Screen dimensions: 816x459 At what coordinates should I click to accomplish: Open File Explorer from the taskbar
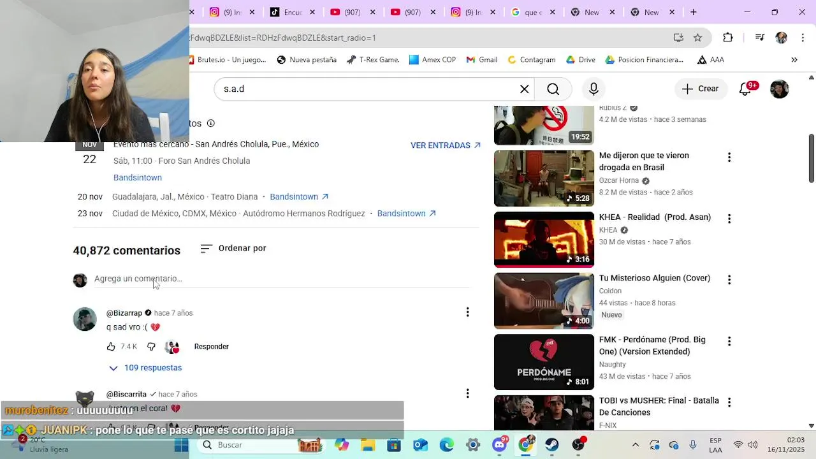368,445
